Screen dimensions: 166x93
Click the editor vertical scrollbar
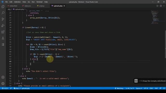[165, 44]
